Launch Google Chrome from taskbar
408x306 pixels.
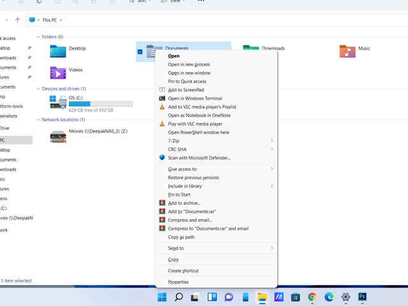312,297
